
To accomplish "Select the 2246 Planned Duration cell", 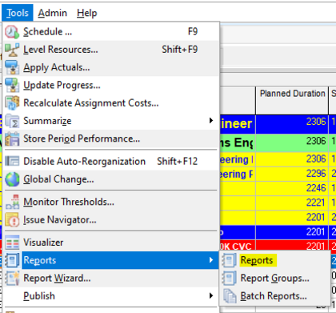I will pyautogui.click(x=292, y=188).
